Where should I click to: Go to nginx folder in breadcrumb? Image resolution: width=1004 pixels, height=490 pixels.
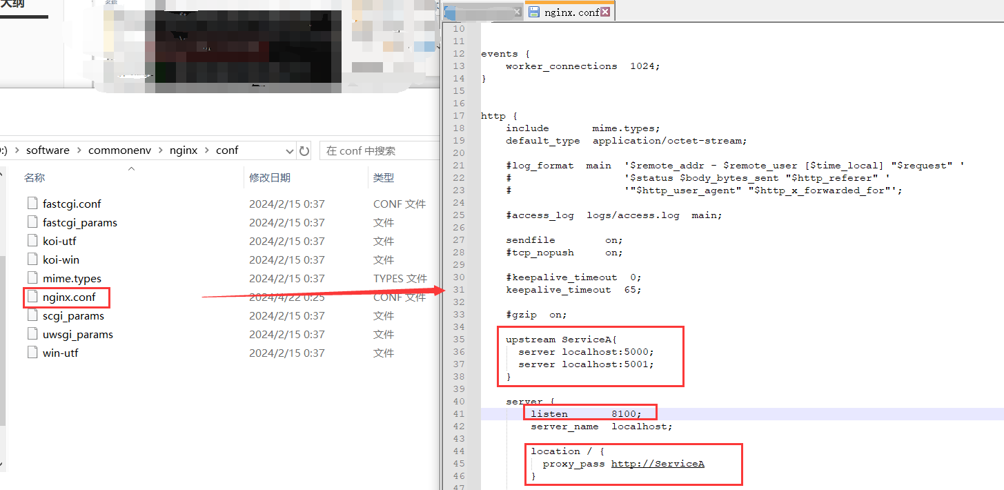pyautogui.click(x=184, y=150)
